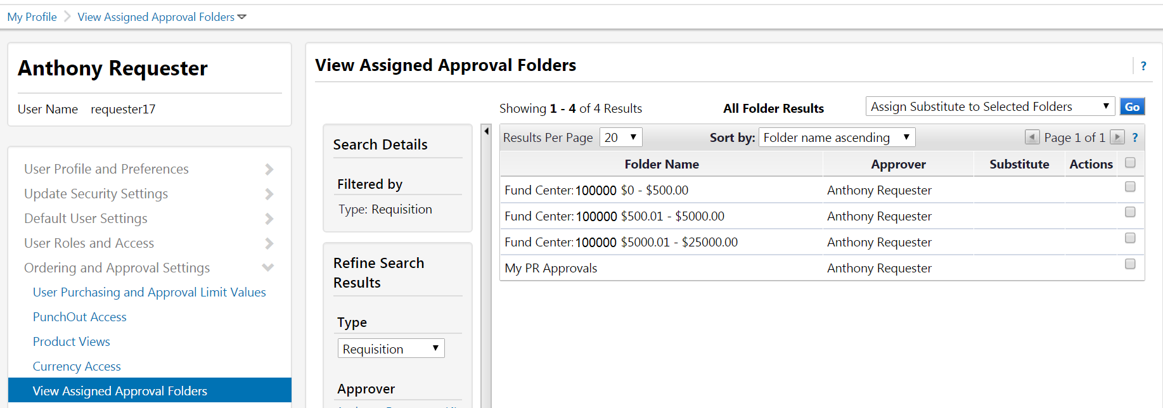
Task: Open the PunchOut Access menu item
Action: pos(80,317)
